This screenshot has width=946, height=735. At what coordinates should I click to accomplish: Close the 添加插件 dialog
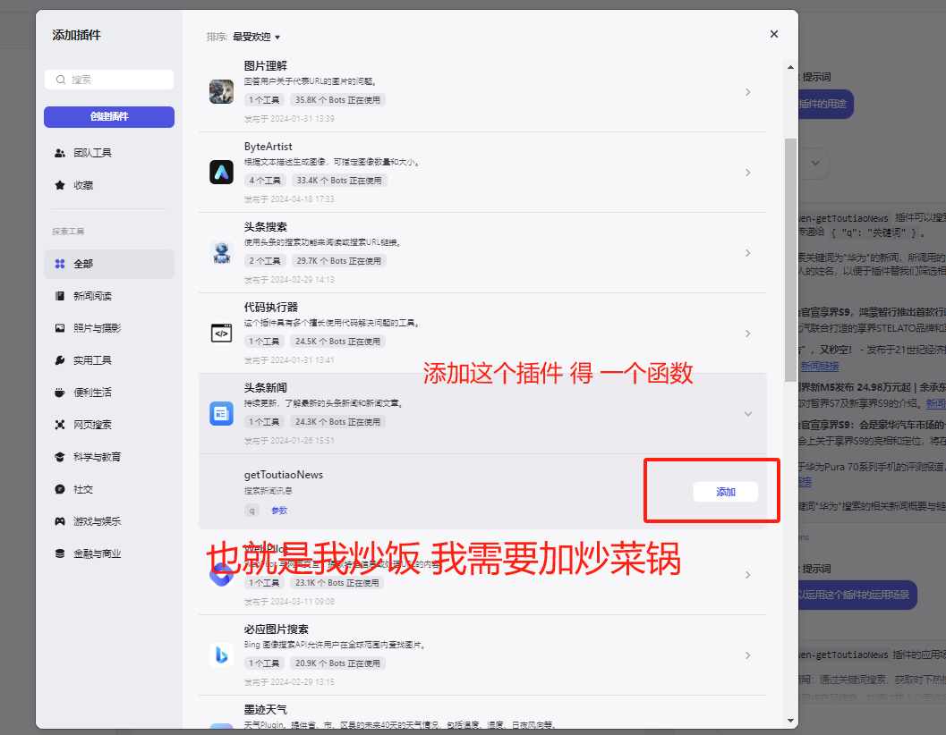pyautogui.click(x=774, y=34)
